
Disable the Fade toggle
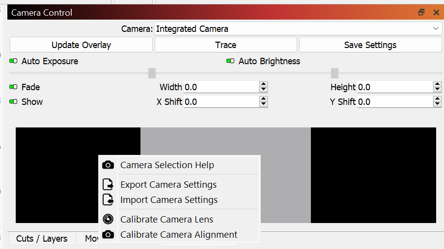coord(13,87)
